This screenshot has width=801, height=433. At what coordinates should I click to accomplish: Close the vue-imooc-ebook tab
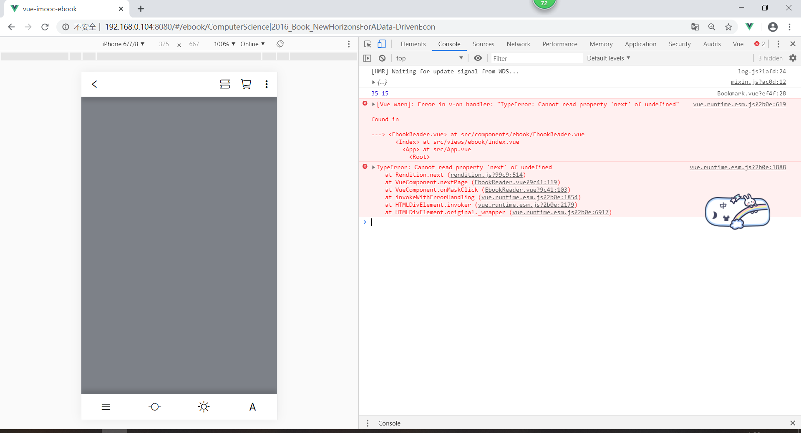pyautogui.click(x=121, y=9)
